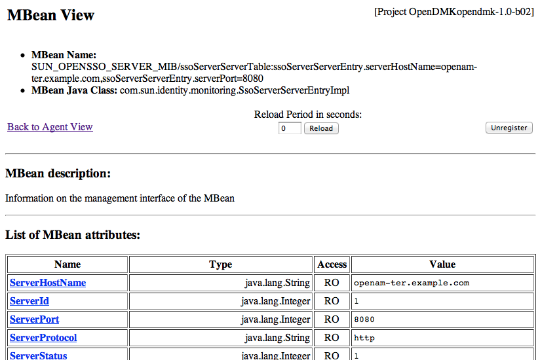
Task: Select the openam-ter.example.com value cell
Action: click(x=442, y=283)
